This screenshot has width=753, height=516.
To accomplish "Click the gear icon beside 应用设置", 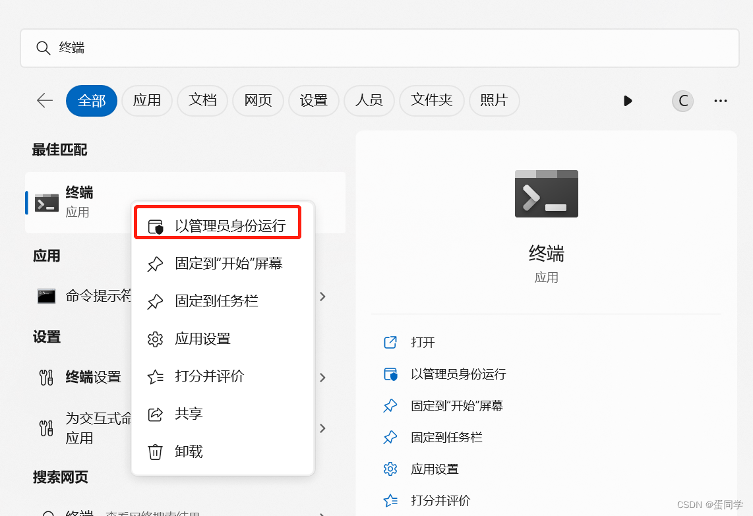I will click(156, 339).
